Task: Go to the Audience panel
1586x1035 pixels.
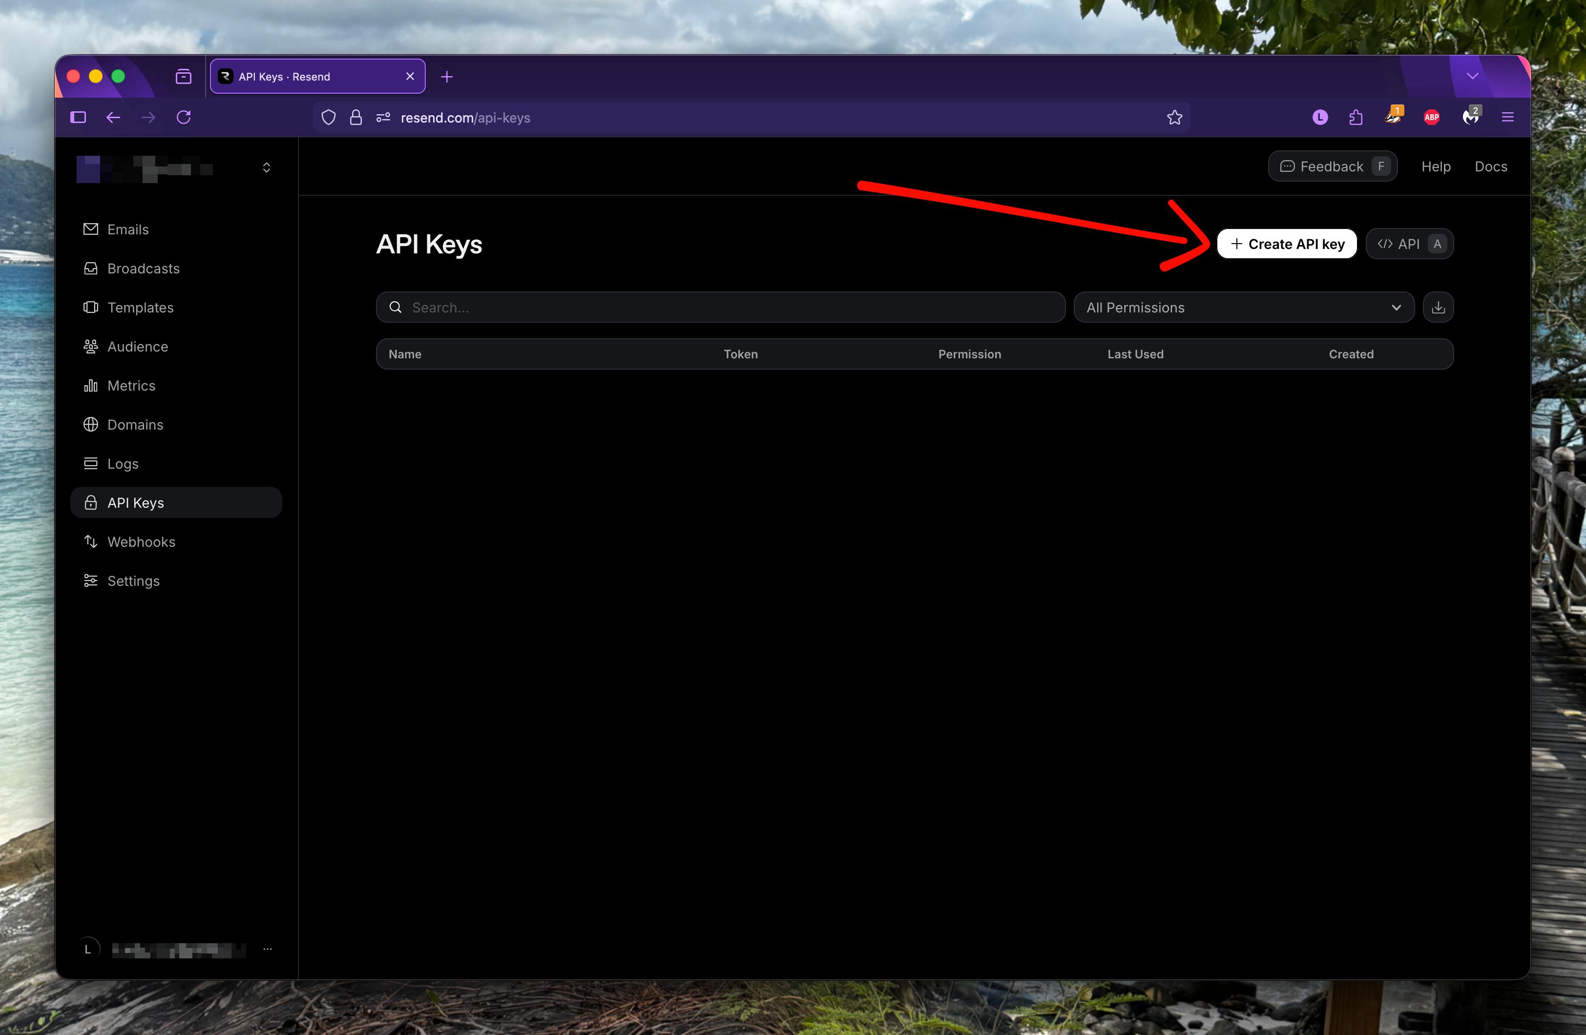Action: pyautogui.click(x=137, y=346)
